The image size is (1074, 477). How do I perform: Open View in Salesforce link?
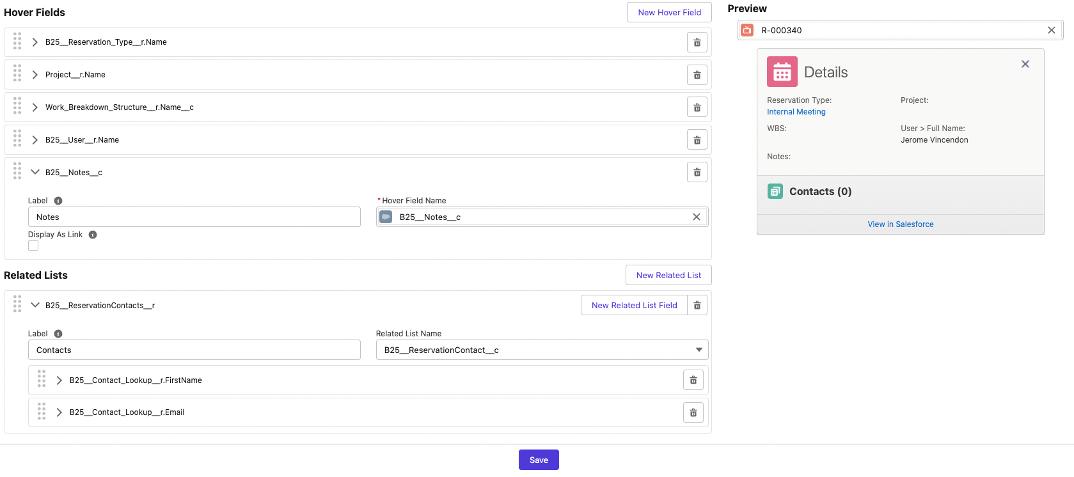click(900, 224)
